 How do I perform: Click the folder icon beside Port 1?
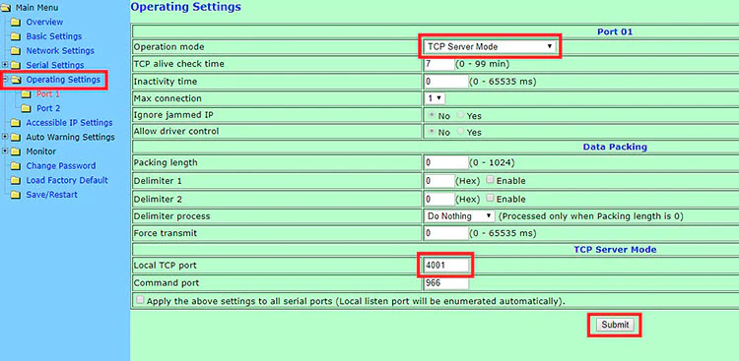click(27, 94)
